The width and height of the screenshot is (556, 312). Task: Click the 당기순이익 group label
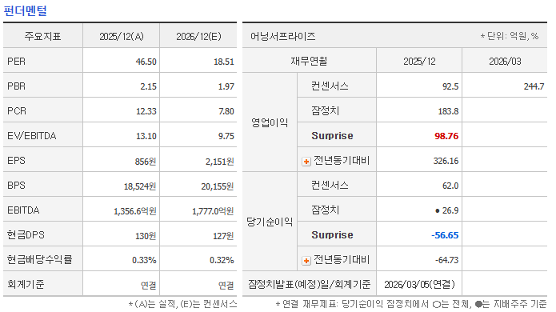(x=270, y=222)
